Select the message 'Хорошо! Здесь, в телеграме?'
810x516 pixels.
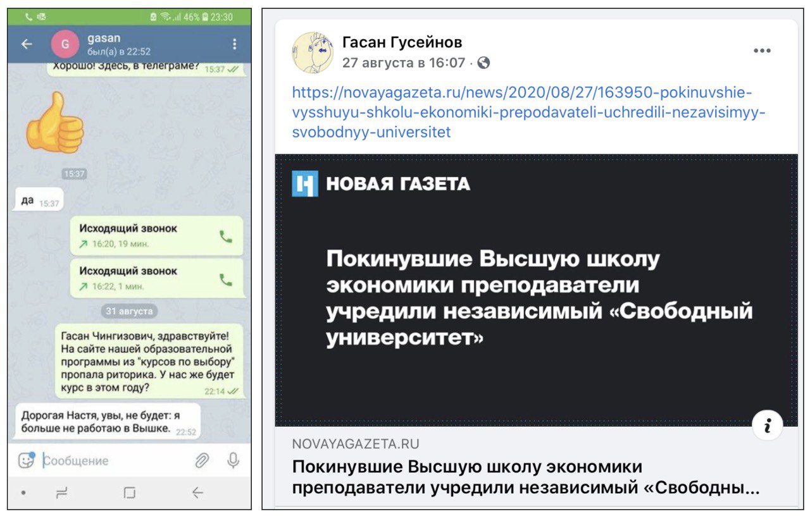pyautogui.click(x=145, y=68)
